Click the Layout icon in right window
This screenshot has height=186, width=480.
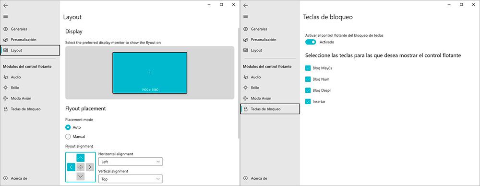245,50
